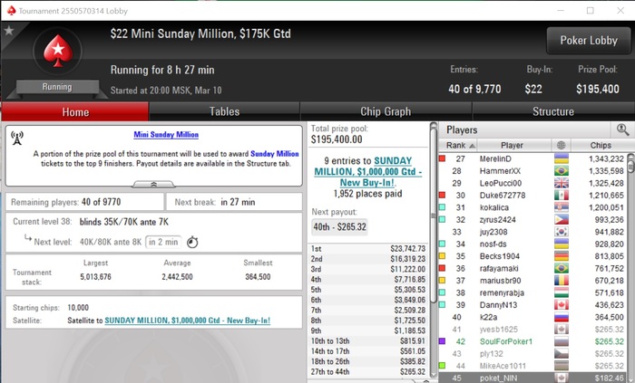
Task: Click Sunday Million link in description
Action: (275, 154)
